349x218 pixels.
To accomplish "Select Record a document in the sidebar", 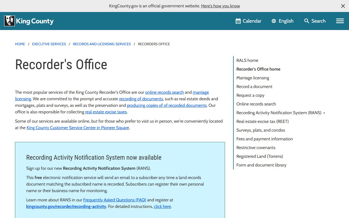I will [x=254, y=87].
